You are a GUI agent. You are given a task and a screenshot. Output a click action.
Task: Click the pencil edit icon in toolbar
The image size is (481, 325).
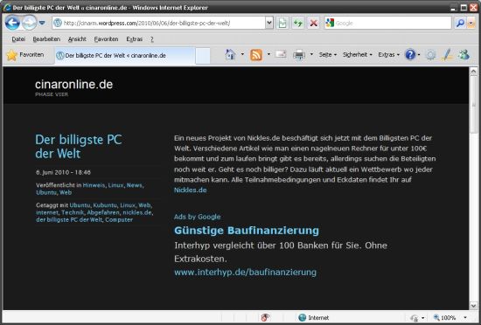(447, 55)
